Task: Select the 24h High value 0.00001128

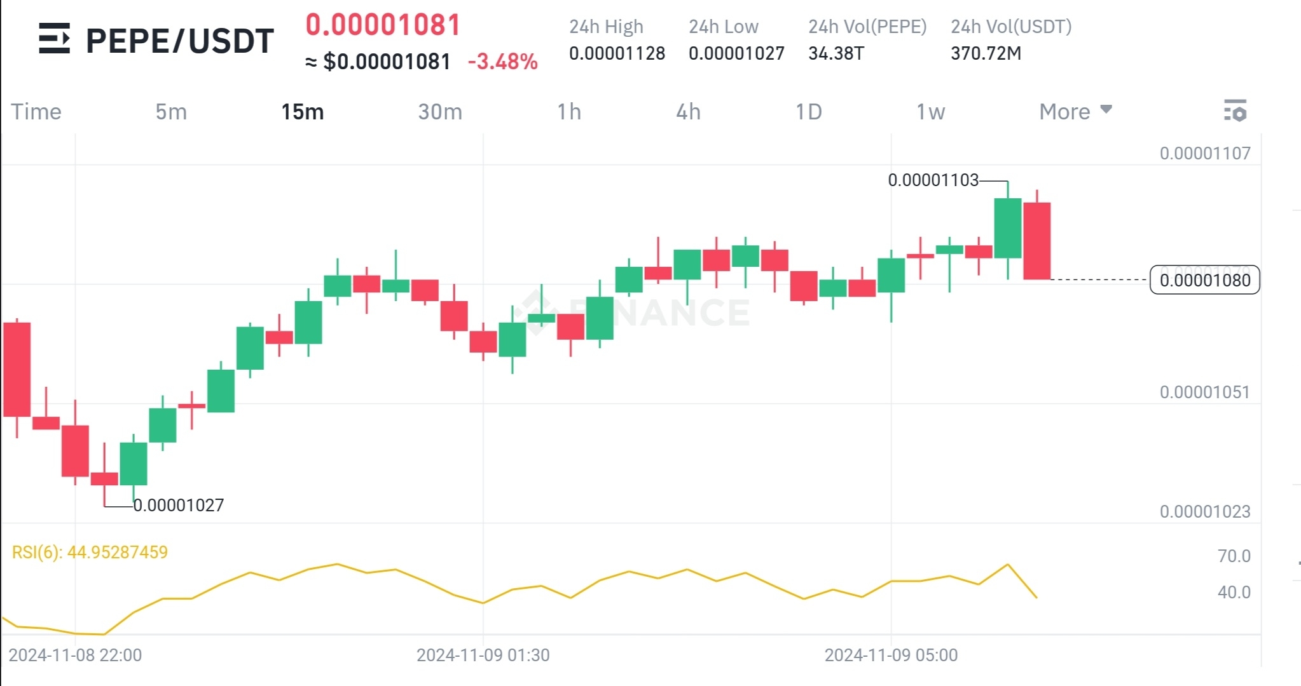Action: tap(616, 55)
